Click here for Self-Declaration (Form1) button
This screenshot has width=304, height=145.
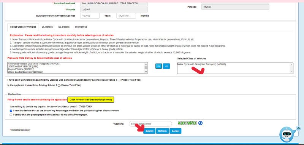coord(91,100)
